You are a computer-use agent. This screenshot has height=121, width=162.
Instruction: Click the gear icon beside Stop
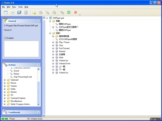(x=57, y=45)
